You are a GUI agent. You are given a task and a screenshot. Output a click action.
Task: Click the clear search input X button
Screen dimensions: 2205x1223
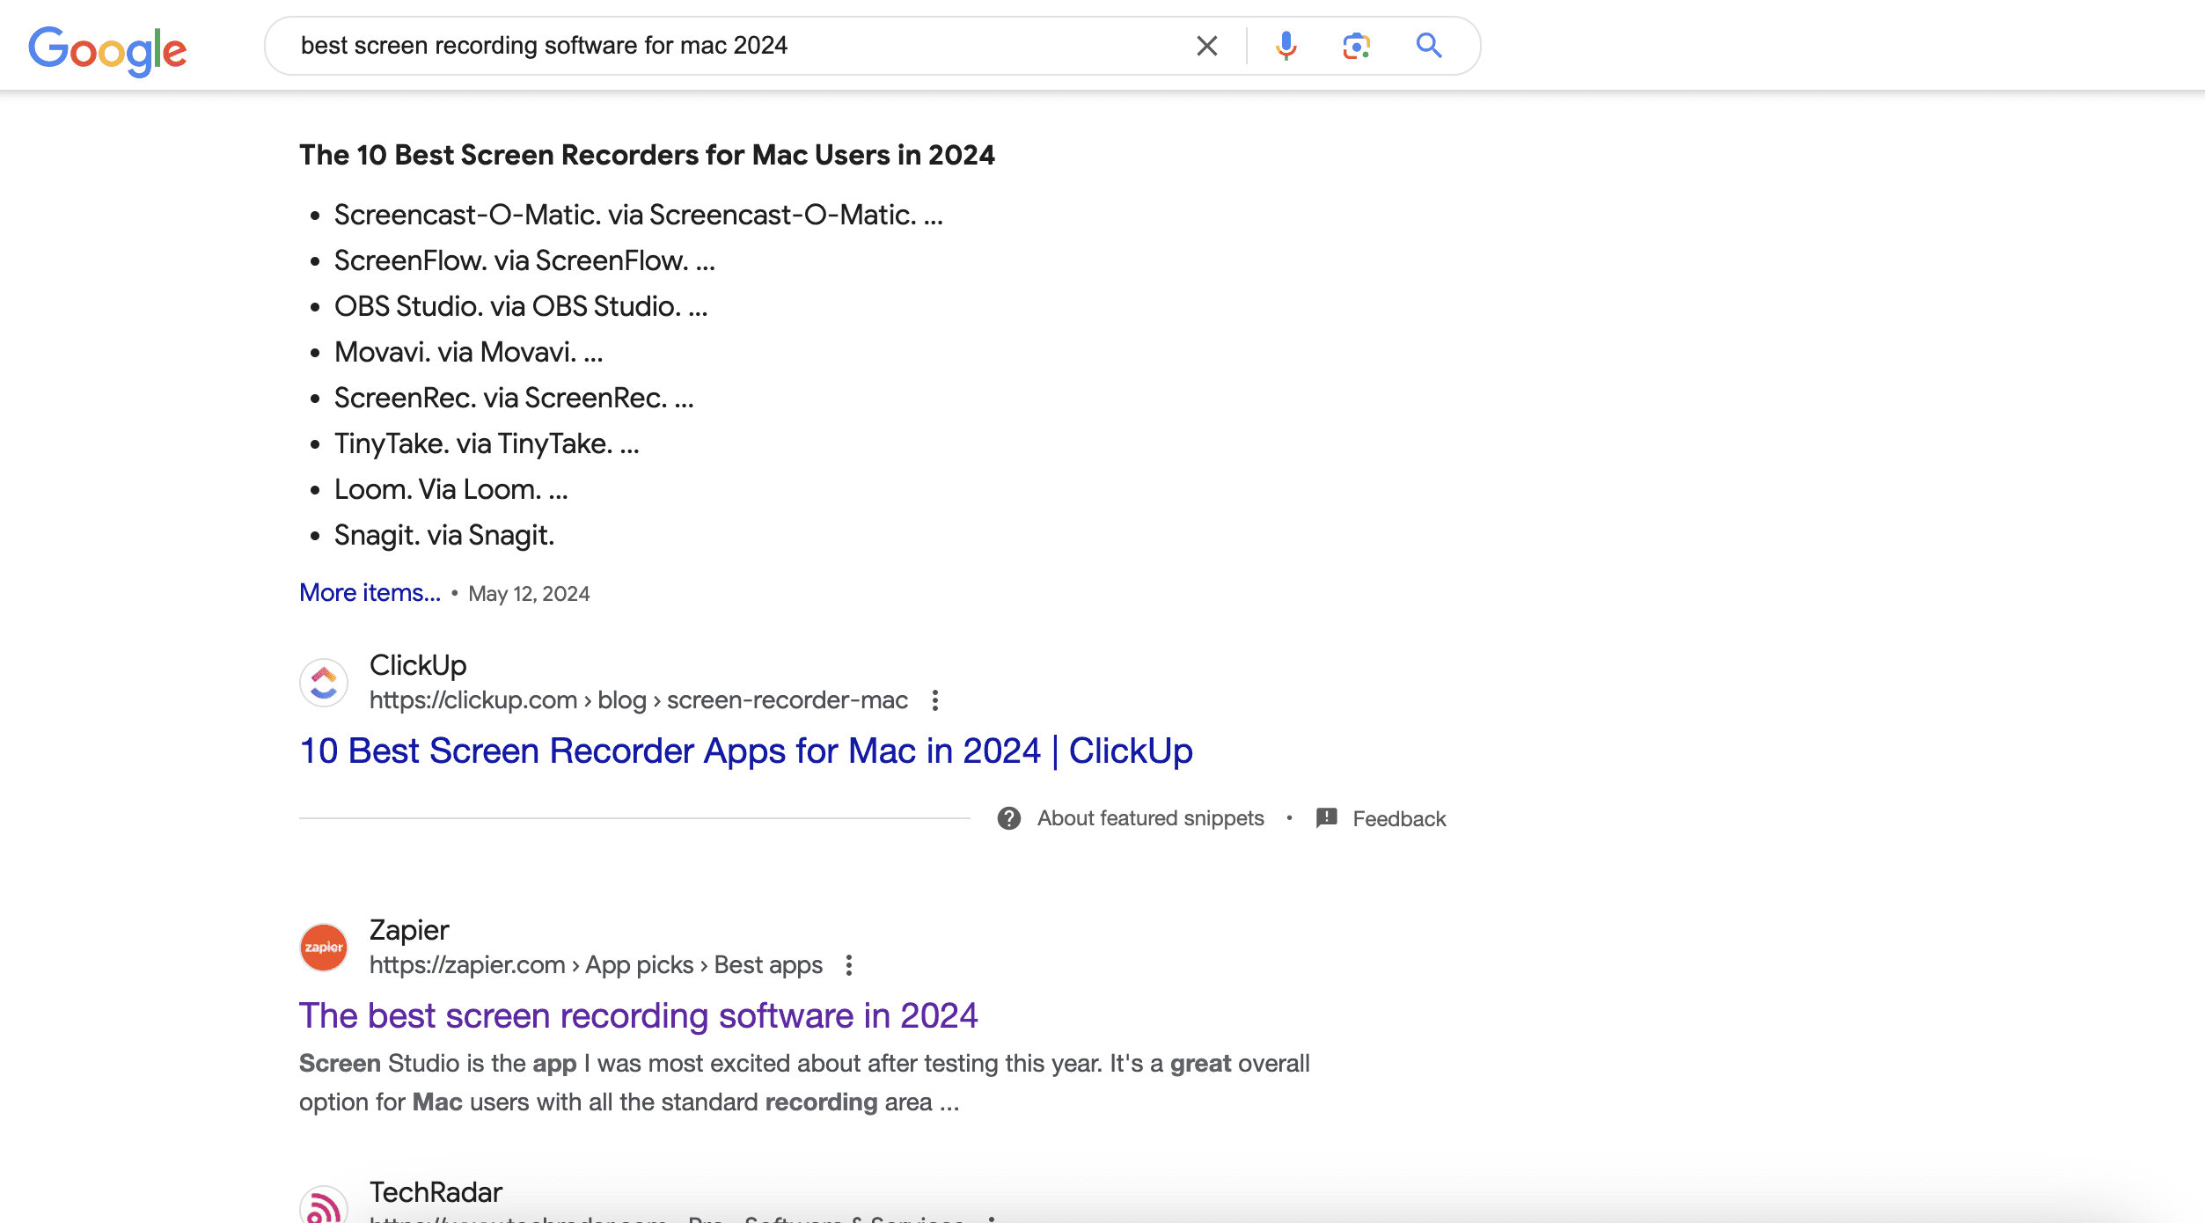coord(1205,44)
